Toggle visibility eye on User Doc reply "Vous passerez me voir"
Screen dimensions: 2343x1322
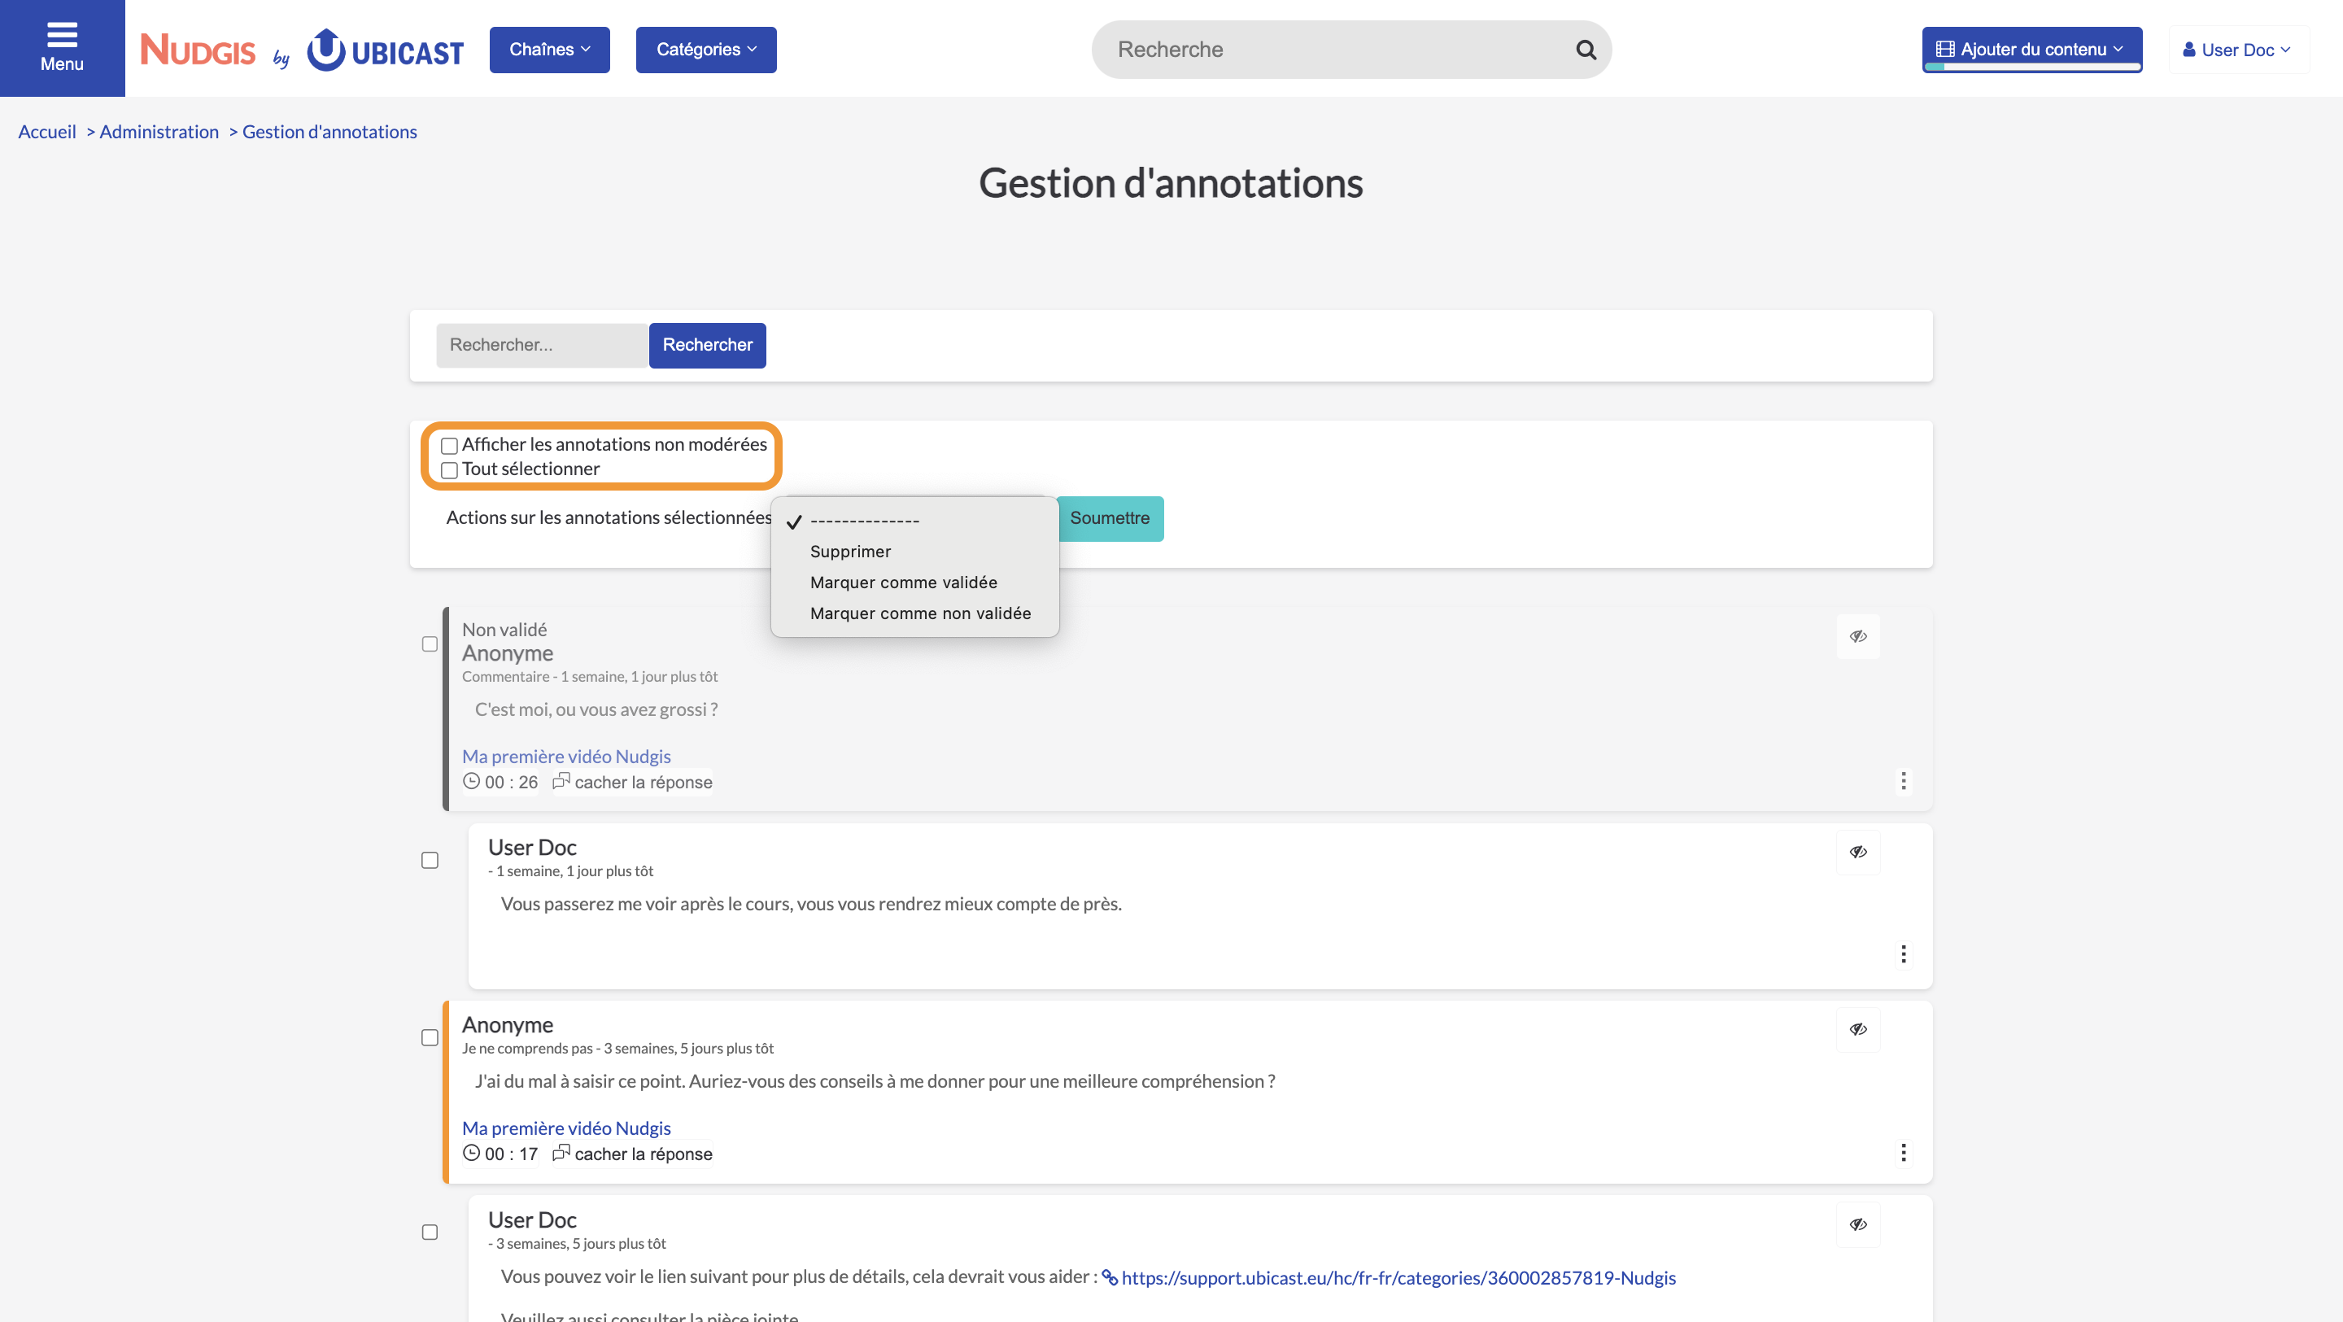pos(1857,853)
